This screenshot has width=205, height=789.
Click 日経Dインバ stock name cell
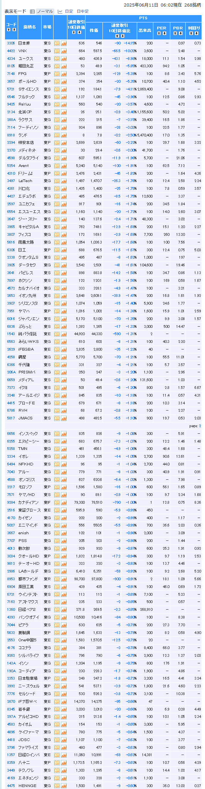click(x=29, y=755)
